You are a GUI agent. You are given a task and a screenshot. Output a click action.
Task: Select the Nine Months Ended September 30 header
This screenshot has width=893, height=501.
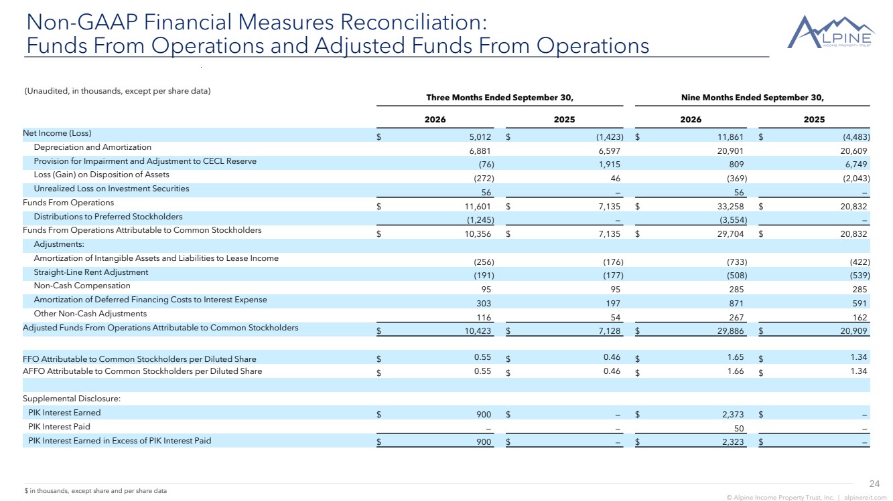tap(752, 98)
